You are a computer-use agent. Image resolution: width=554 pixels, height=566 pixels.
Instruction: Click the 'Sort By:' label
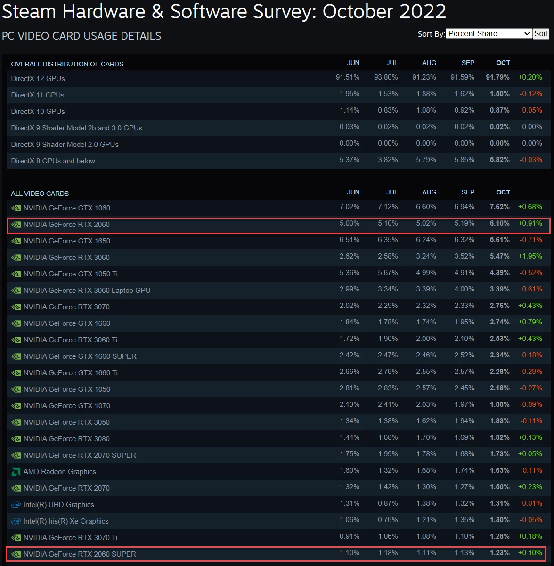[431, 34]
